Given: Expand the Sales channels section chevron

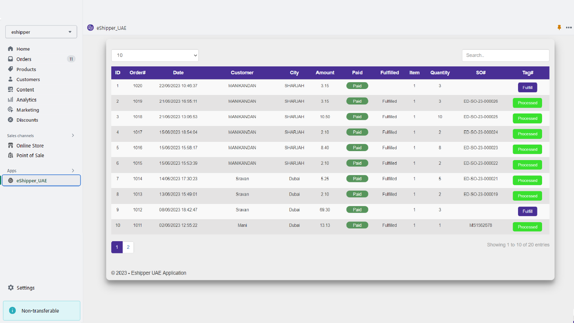Looking at the screenshot, I should click(x=73, y=135).
